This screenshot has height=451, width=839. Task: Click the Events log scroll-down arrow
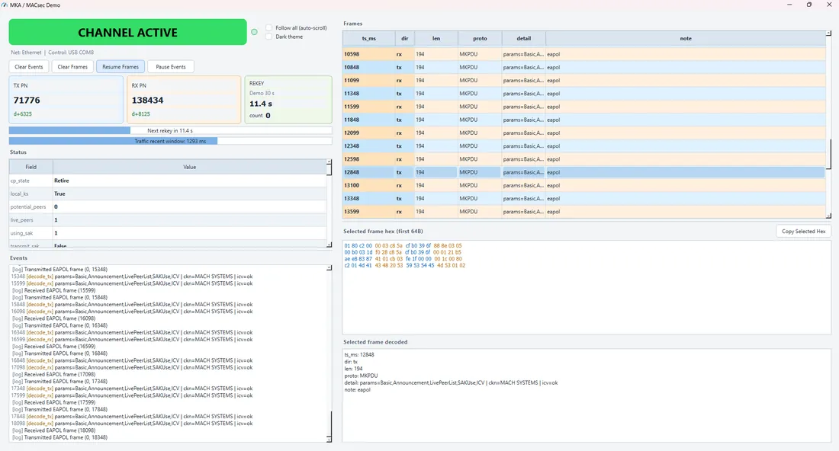pos(329,440)
